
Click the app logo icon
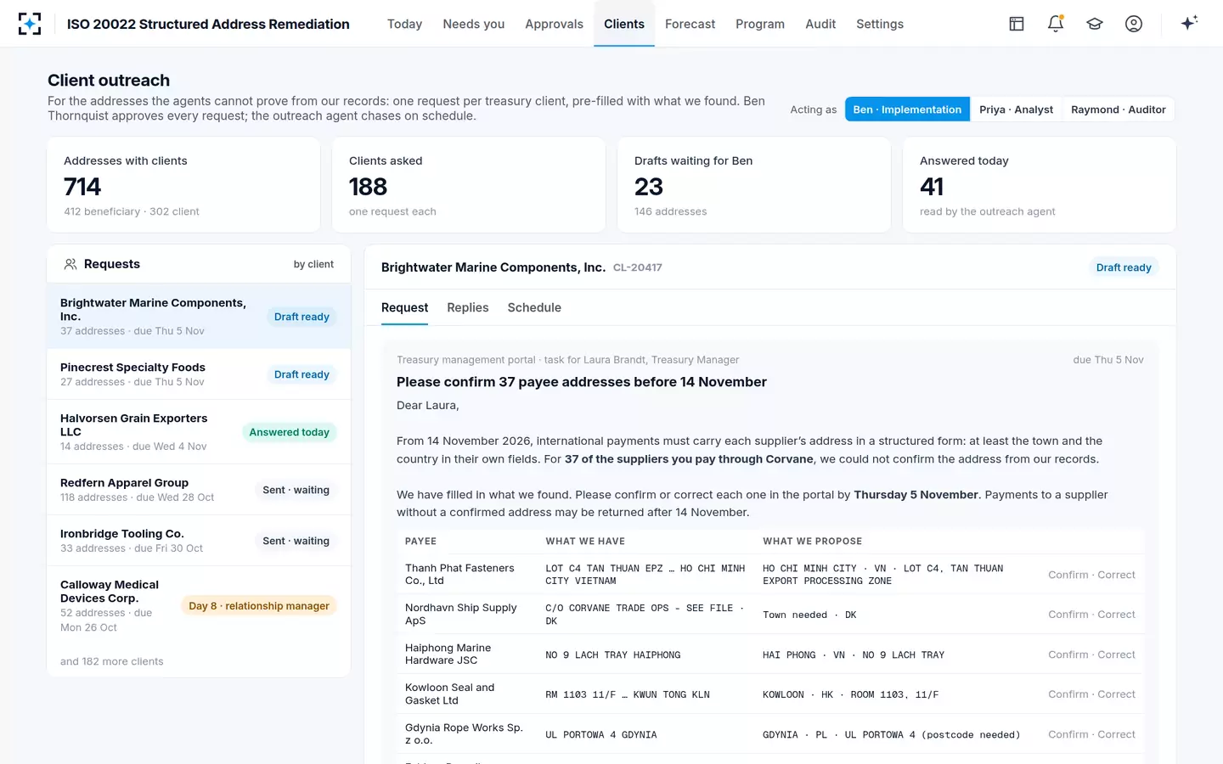pos(30,24)
